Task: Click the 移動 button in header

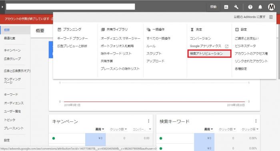Action: tap(213, 7)
